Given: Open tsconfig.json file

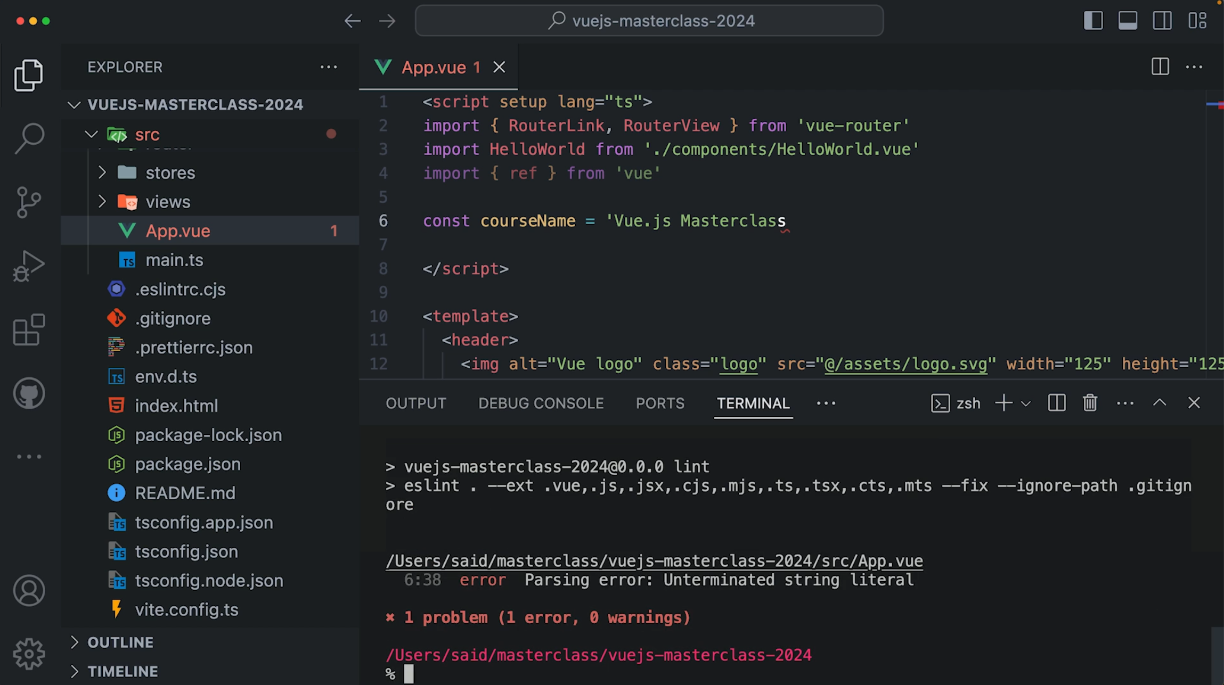Looking at the screenshot, I should (x=210, y=551).
